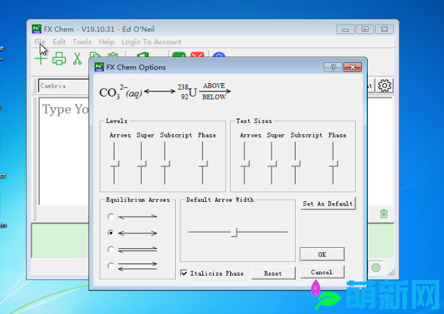This screenshot has width=444, height=314.
Task: Click the Text Sizes Phase slider handle
Action: click(x=333, y=164)
